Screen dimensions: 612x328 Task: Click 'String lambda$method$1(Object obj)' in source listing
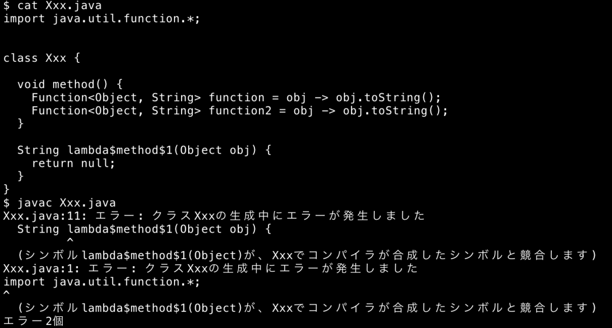tap(144, 150)
